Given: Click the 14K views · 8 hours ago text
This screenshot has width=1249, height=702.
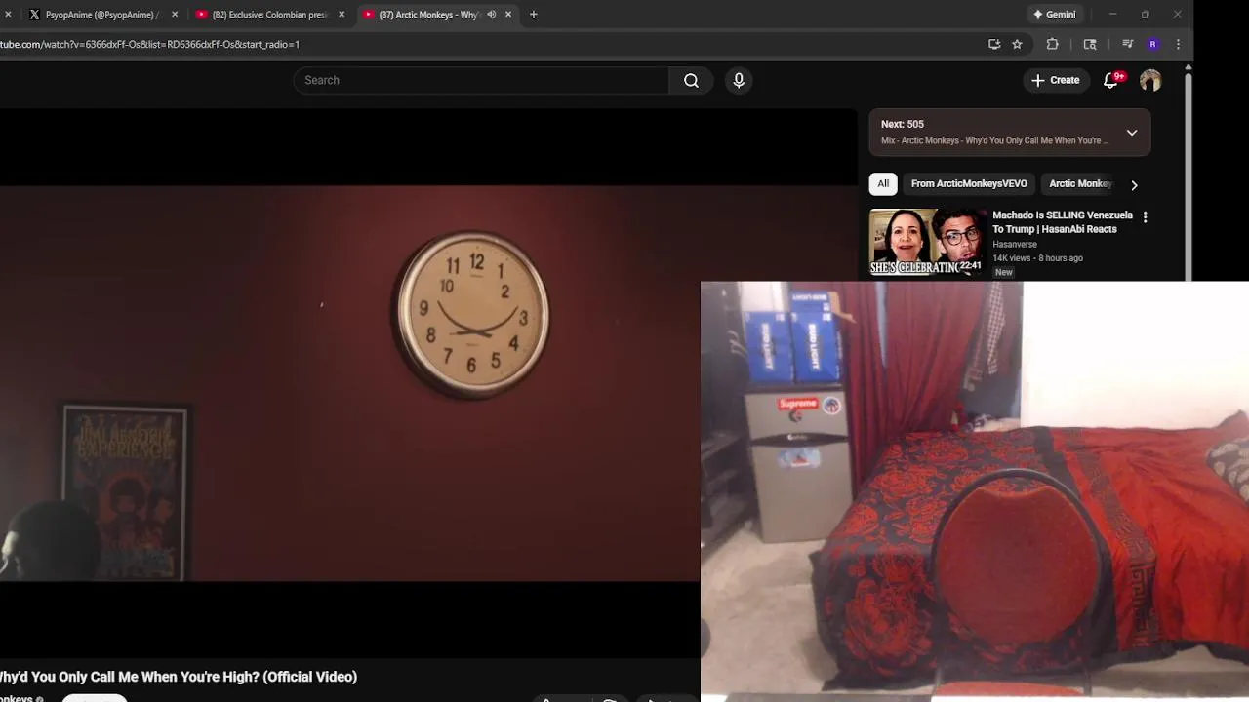Looking at the screenshot, I should tap(1037, 258).
